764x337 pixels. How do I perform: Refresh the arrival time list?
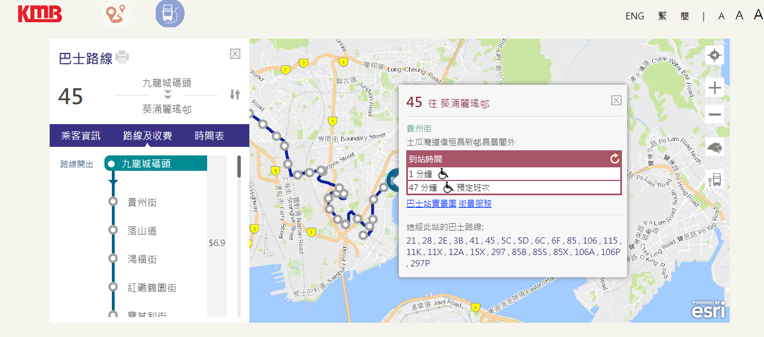click(x=615, y=159)
